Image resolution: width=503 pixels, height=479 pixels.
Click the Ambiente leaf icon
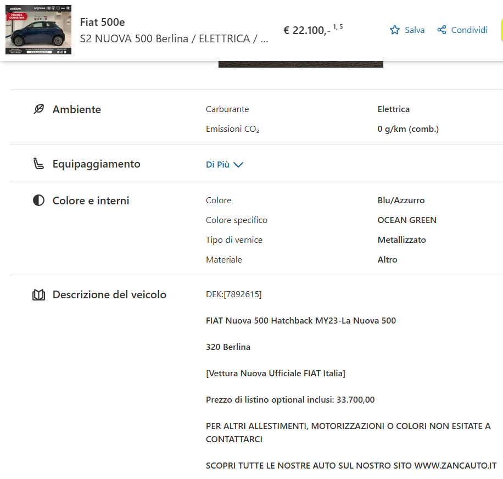(x=39, y=109)
